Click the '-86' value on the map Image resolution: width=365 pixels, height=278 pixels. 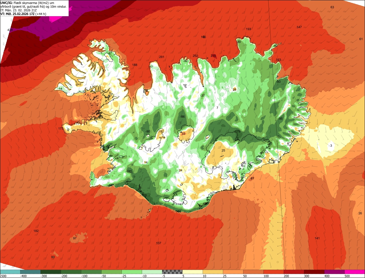[182, 117]
